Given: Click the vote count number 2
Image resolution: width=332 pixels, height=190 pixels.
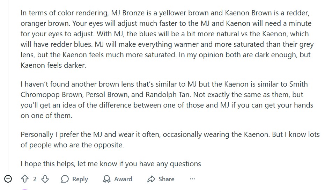Looking at the screenshot, I should pyautogui.click(x=35, y=179).
